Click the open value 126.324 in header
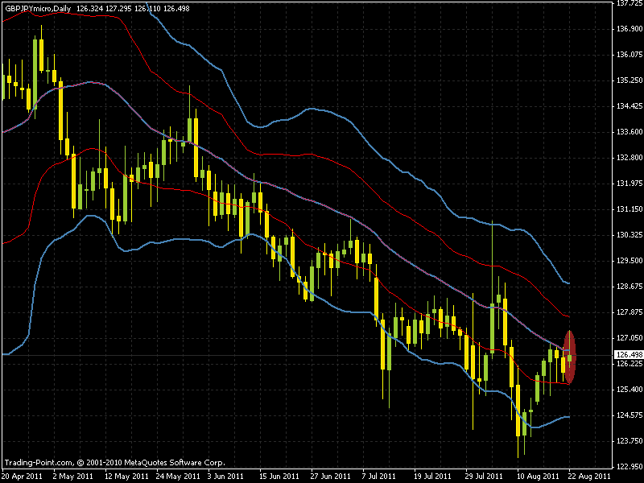This screenshot has height=483, width=644. [x=89, y=8]
